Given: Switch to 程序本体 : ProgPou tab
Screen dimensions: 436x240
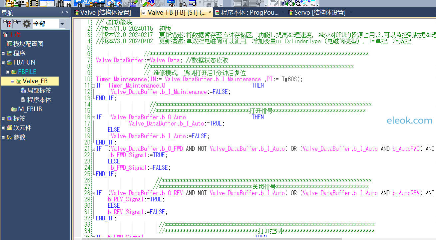Looking at the screenshot, I should point(249,13).
